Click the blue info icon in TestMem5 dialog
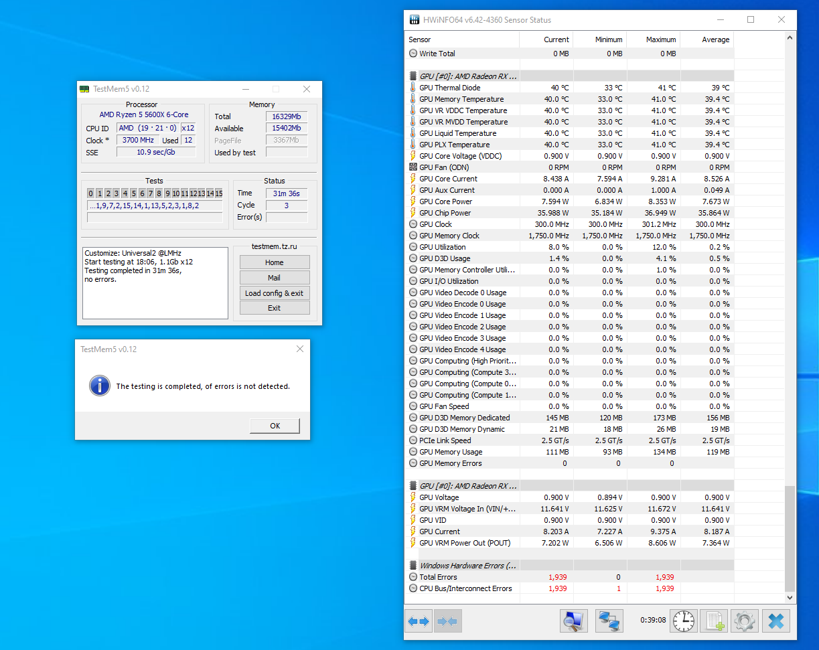This screenshot has height=650, width=819. 100,386
